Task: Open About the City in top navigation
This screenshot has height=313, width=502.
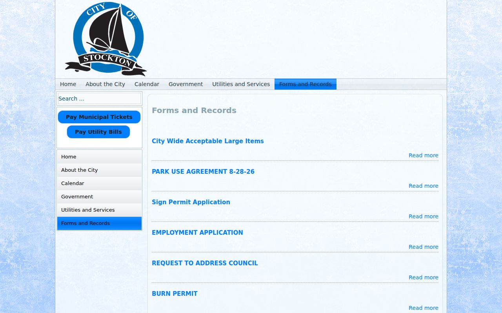Action: (105, 84)
